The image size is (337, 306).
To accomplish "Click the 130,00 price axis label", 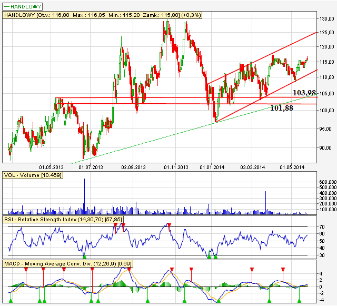I will (326, 19).
